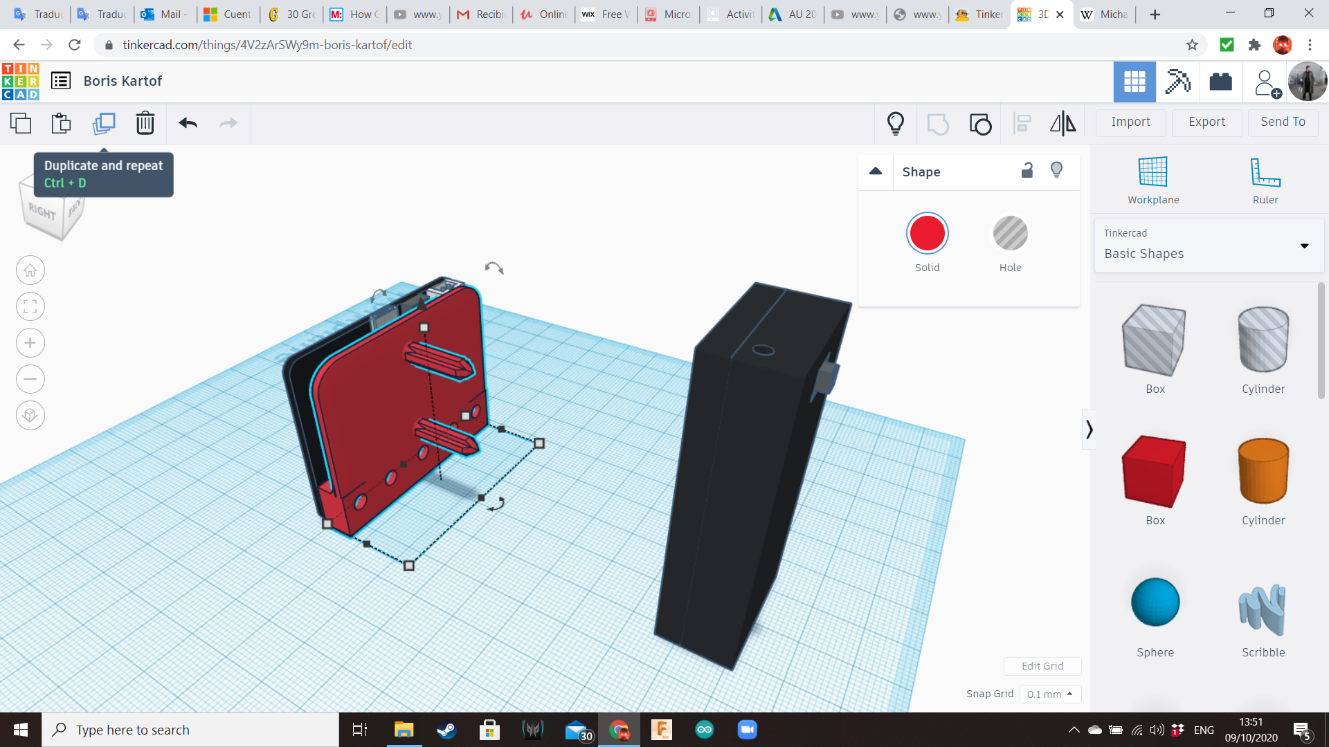Click the Workplane tool

(1153, 180)
